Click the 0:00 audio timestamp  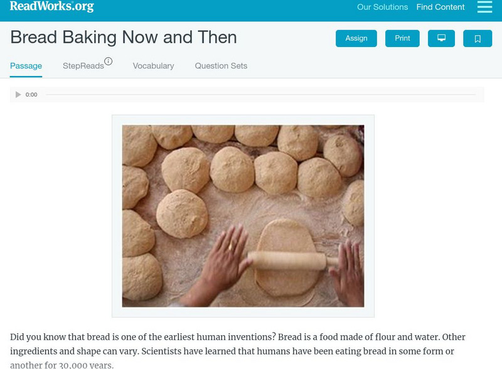click(31, 95)
